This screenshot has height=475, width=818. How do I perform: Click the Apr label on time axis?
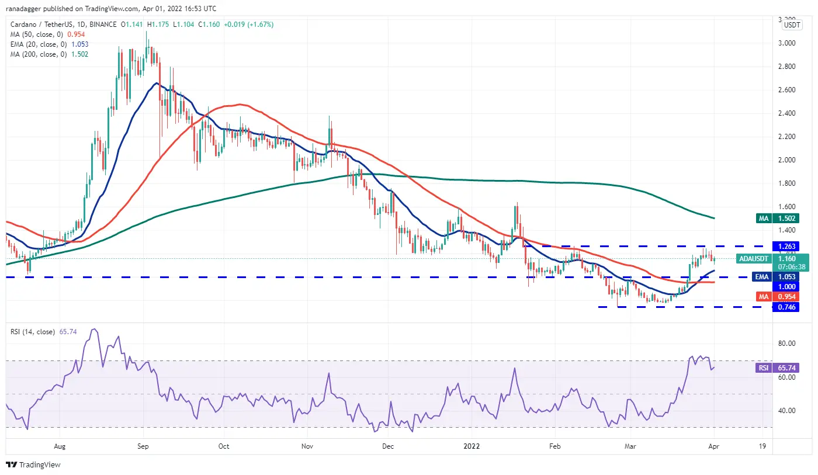click(714, 446)
